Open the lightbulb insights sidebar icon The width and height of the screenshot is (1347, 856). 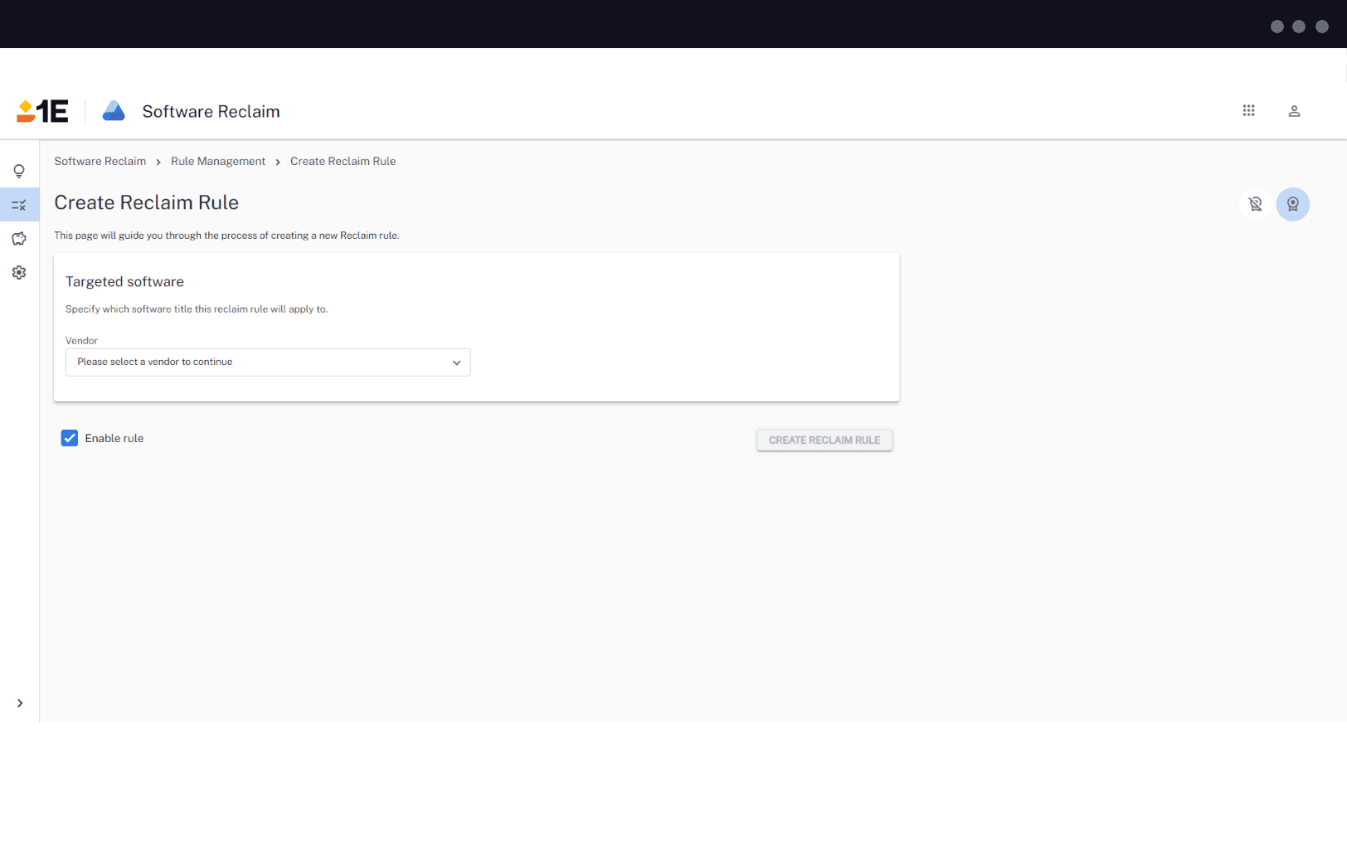(x=19, y=171)
